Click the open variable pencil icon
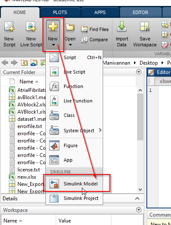 point(165,34)
